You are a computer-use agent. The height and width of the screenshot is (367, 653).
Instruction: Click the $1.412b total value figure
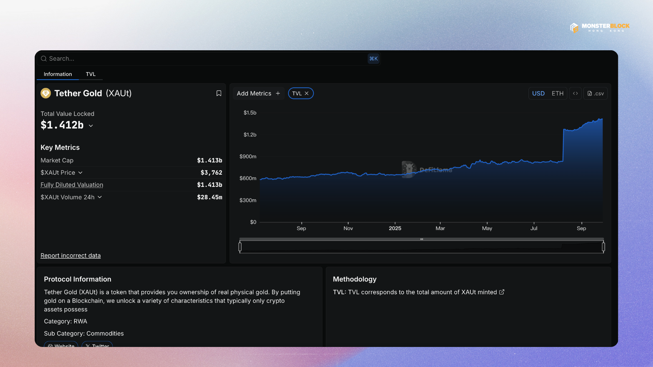point(62,125)
